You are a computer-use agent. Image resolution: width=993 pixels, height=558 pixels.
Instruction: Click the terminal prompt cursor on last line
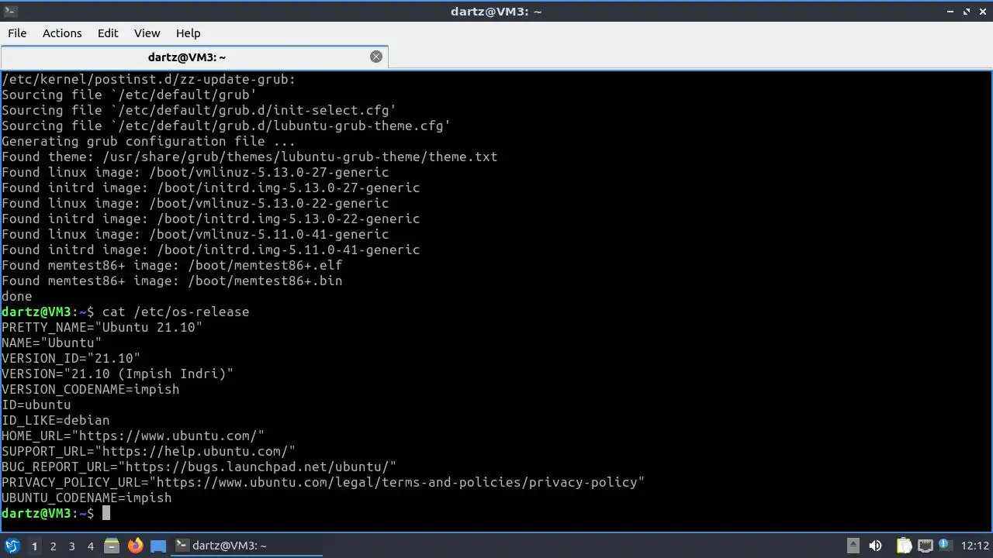pos(106,513)
